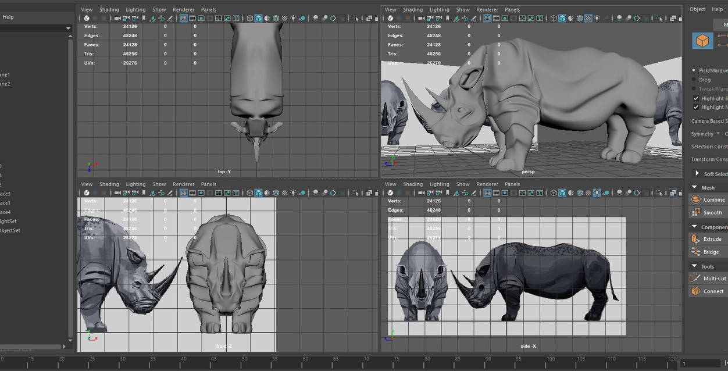The height and width of the screenshot is (371, 728).
Task: Open Panels menu in top -Y panel
Action: pyautogui.click(x=209, y=9)
